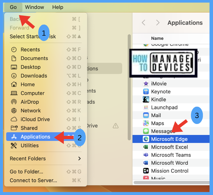
Task: Select the Microsoft Edge row name
Action: 170,139
